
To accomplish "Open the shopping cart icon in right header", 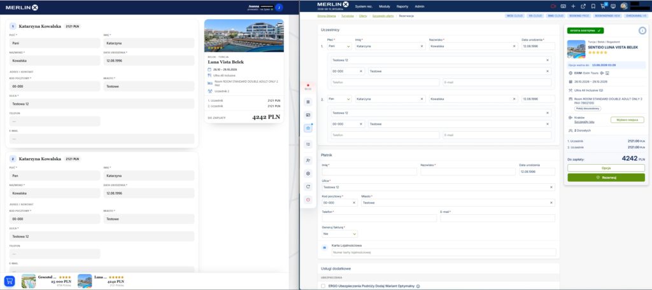I will (603, 6).
